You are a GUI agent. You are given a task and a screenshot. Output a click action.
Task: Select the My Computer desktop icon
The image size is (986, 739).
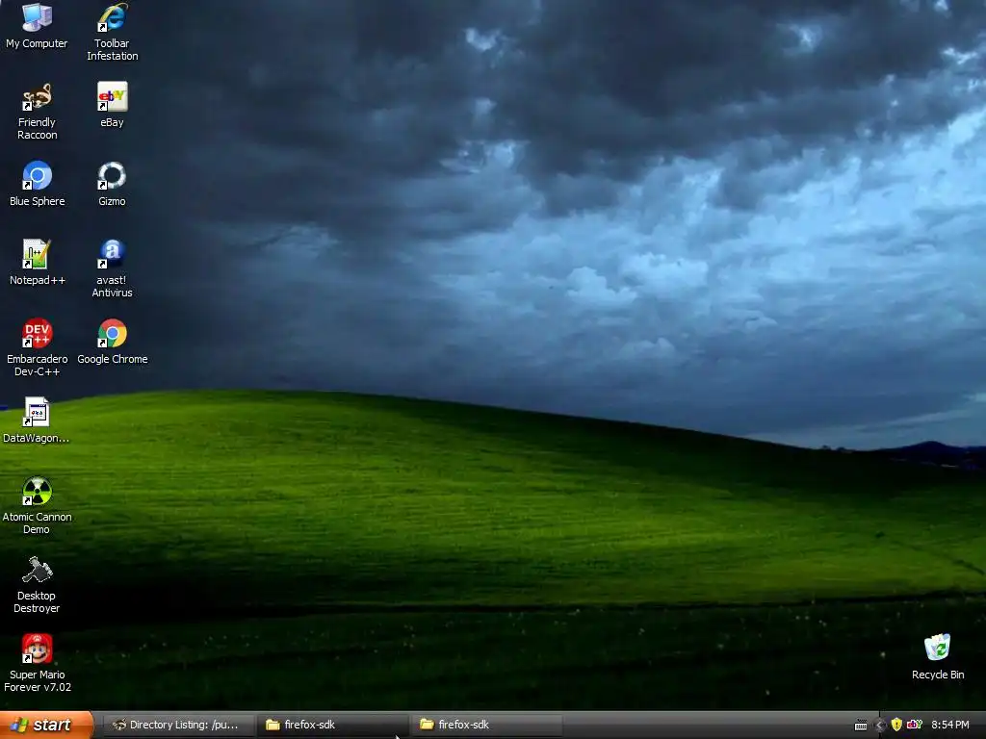[x=37, y=26]
